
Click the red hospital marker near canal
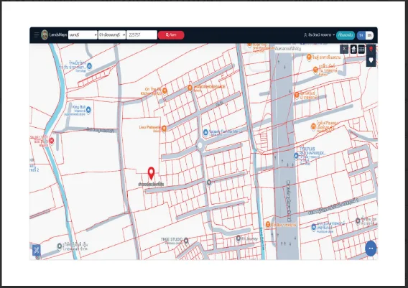click(x=52, y=141)
